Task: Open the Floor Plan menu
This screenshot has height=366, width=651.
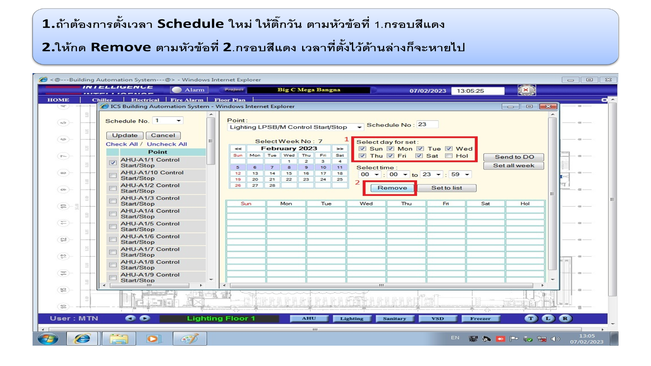Action: tap(230, 100)
